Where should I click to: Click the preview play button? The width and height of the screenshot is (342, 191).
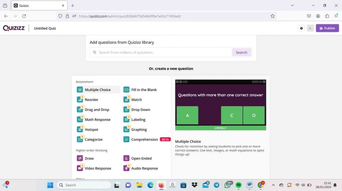(x=310, y=28)
